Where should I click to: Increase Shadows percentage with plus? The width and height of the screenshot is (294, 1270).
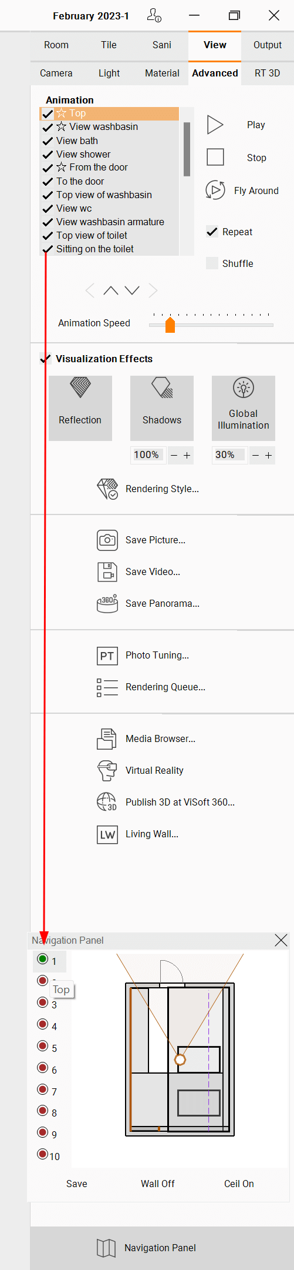coord(187,455)
